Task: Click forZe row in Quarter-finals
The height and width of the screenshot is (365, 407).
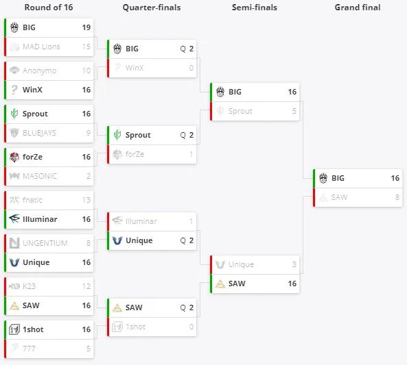Action: 152,154
